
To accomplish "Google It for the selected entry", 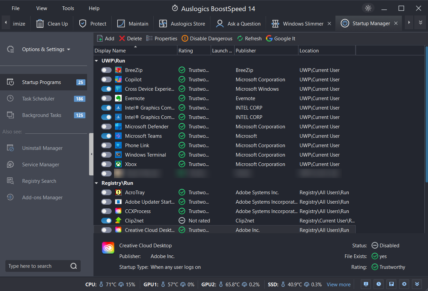I will click(x=280, y=38).
